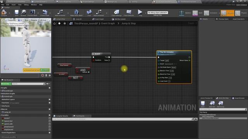Click the My Blueprint search field
Screen dimensions: 248x139
29,84
